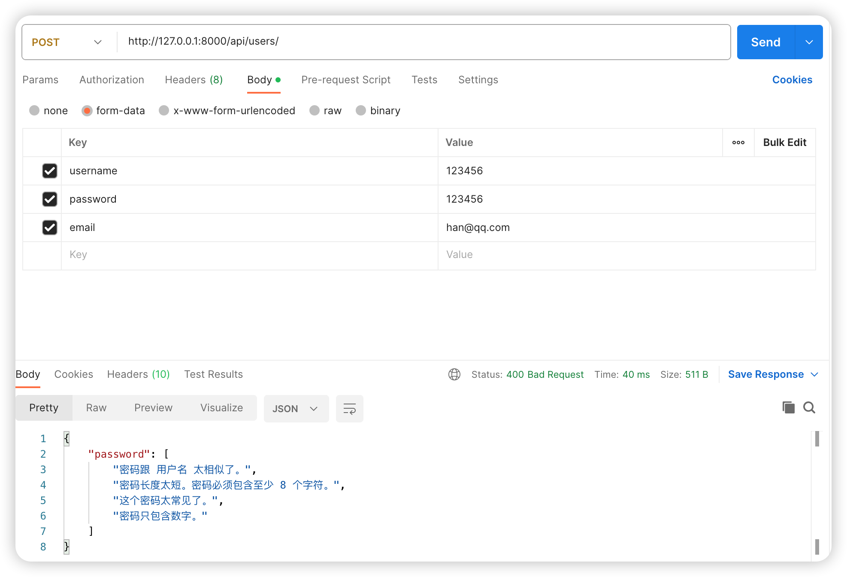Click the wrap lines icon

pyautogui.click(x=349, y=408)
